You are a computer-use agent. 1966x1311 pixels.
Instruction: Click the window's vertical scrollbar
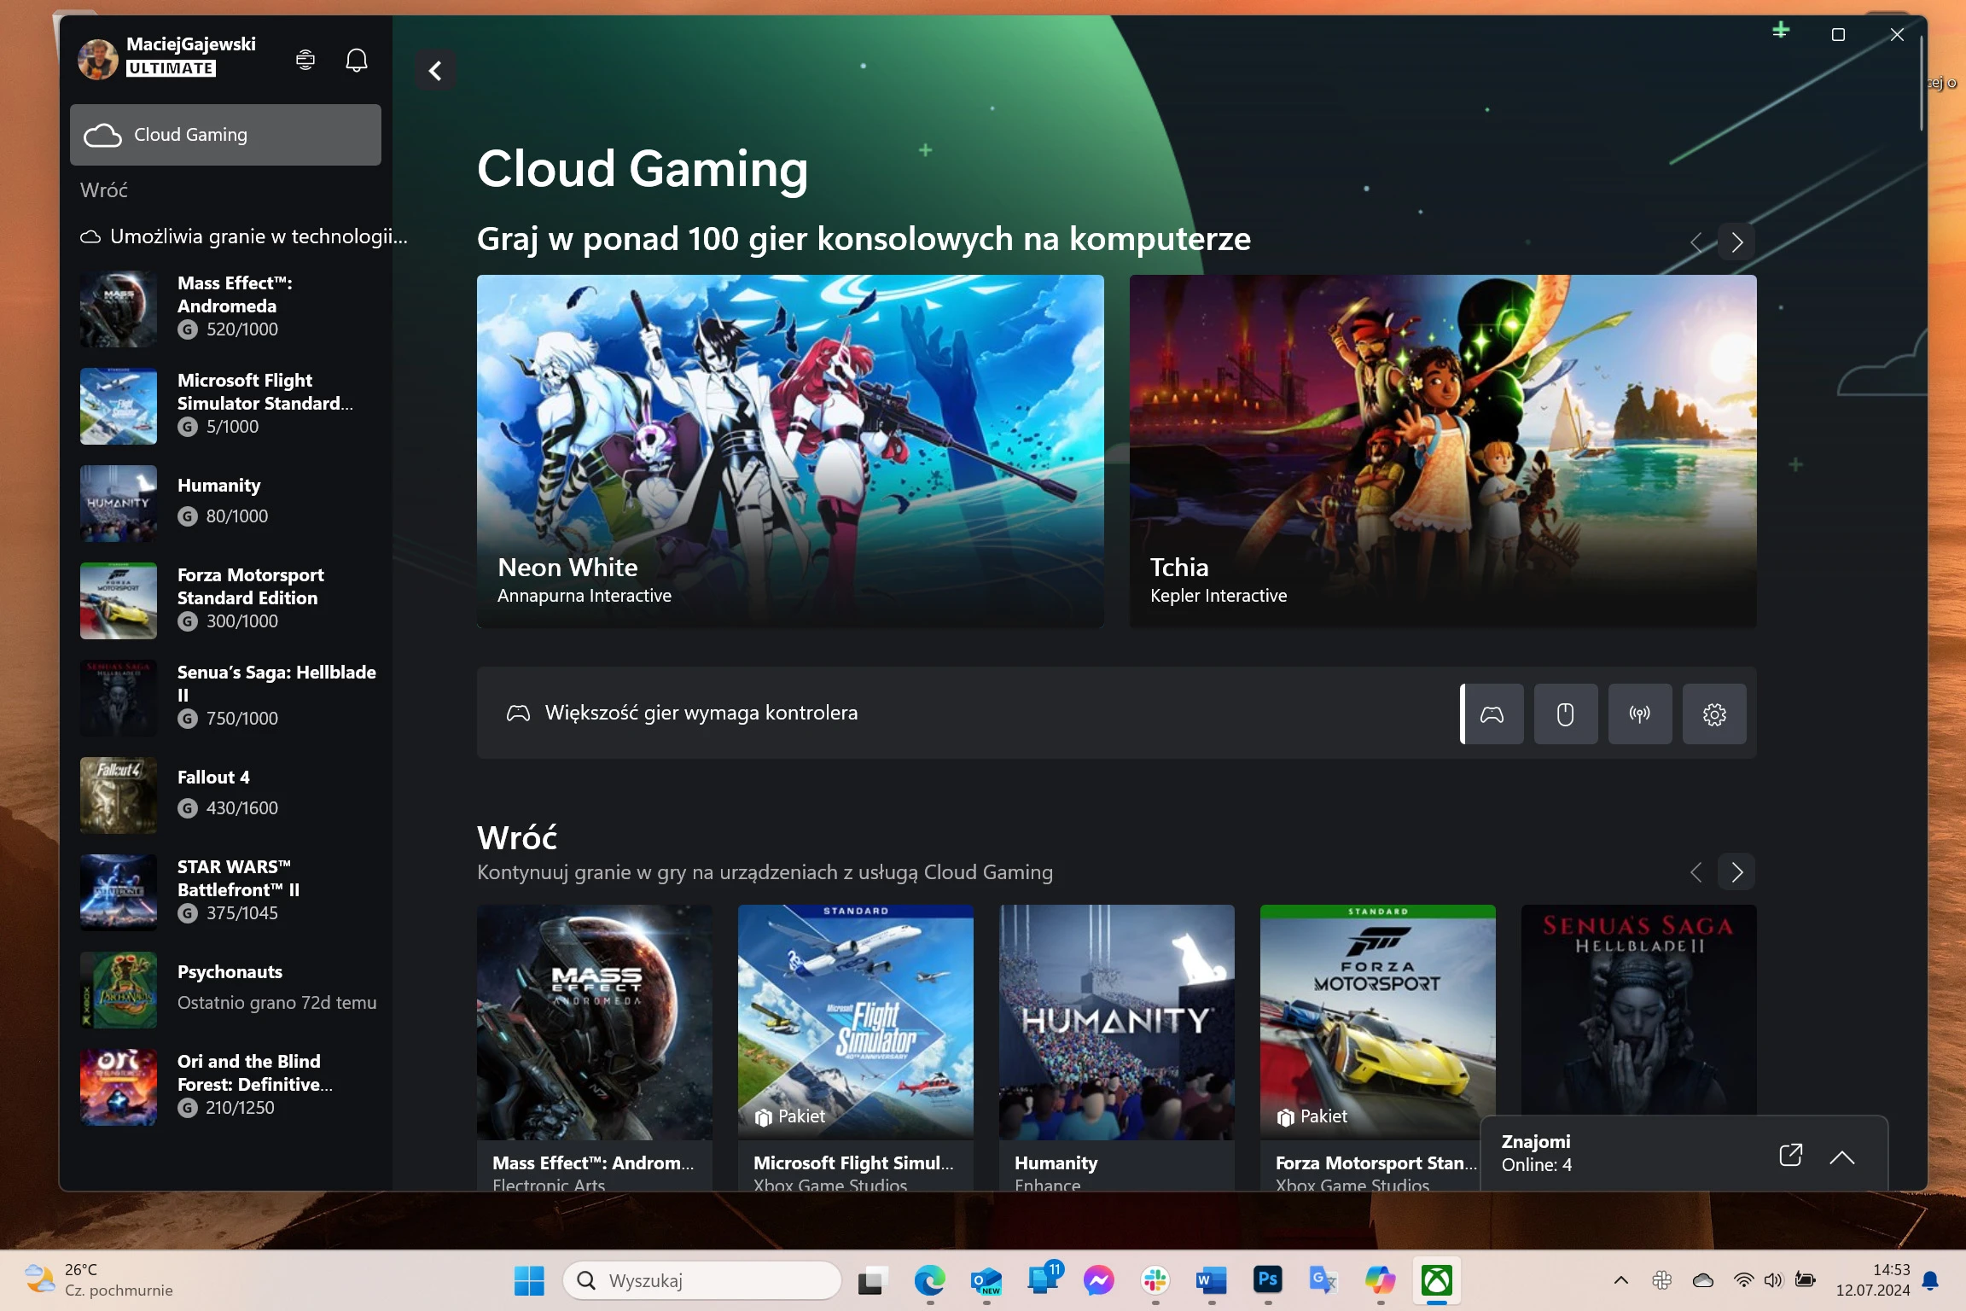1921,84
